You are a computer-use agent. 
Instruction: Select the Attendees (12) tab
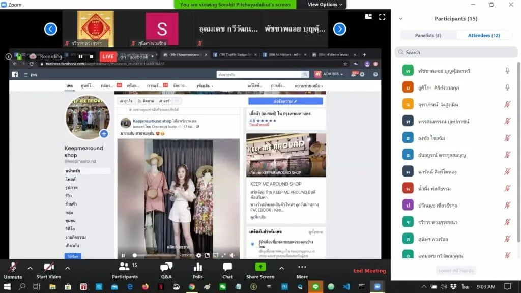coord(484,35)
